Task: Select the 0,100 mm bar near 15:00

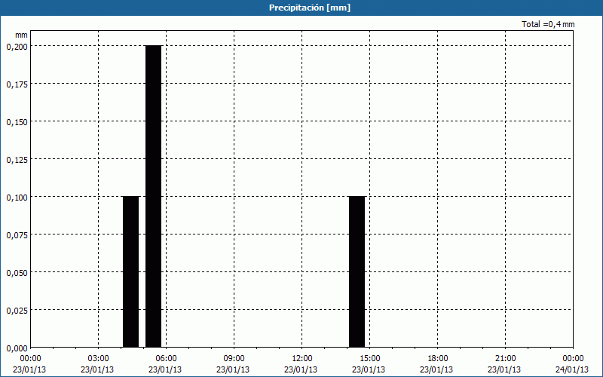Action: (x=357, y=271)
